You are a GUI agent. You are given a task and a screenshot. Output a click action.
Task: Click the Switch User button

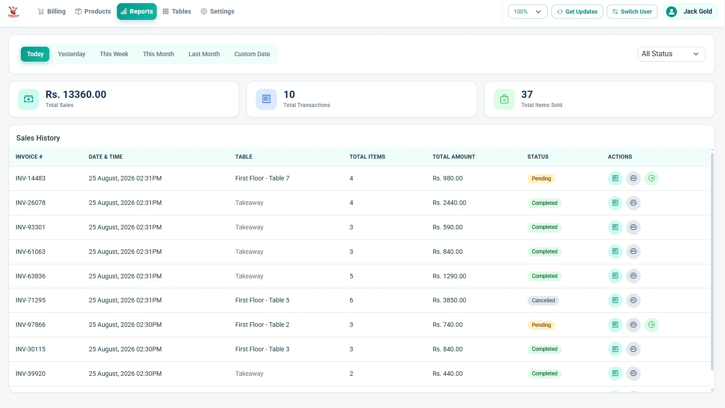pos(632,12)
